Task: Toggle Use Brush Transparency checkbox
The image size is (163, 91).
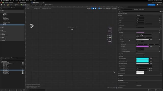Action: tap(137, 52)
